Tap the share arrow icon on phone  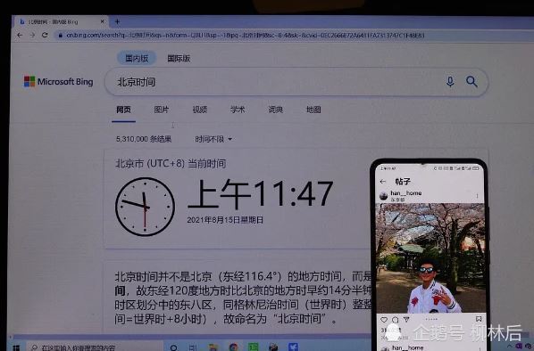click(406, 320)
